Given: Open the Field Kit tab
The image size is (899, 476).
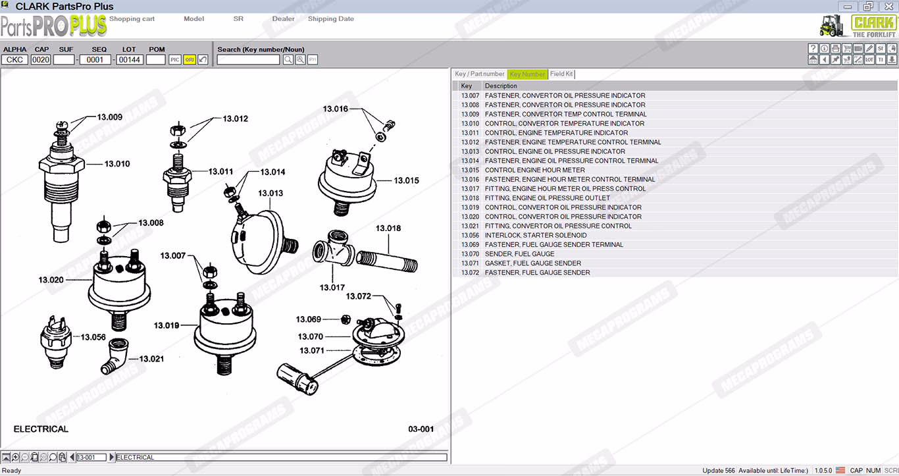Looking at the screenshot, I should coord(561,74).
